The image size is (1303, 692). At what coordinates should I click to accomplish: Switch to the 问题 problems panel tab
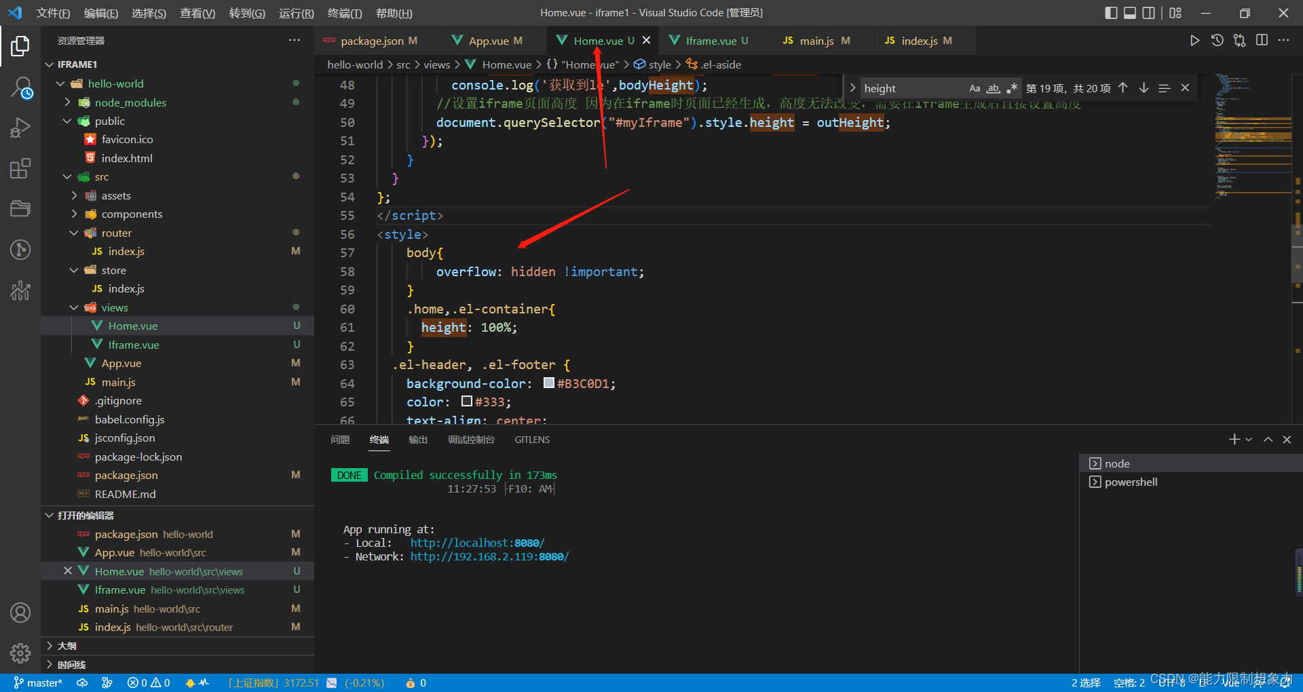coord(340,440)
